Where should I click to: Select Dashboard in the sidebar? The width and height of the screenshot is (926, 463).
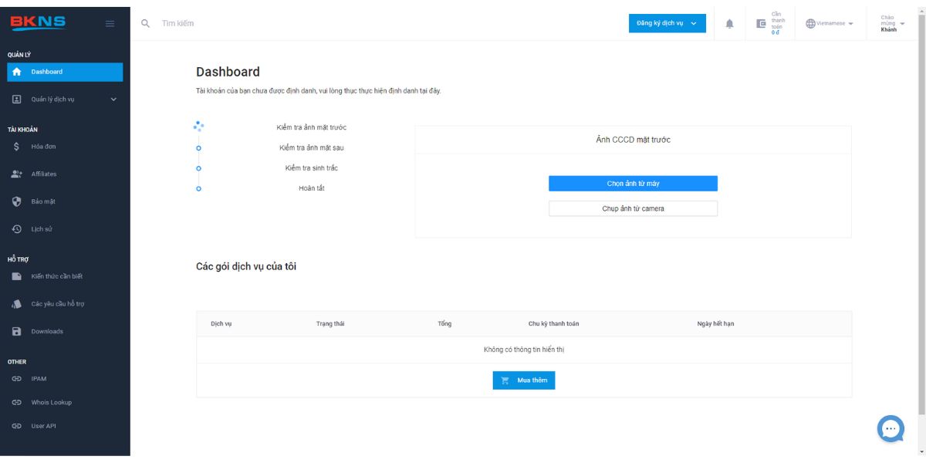point(65,72)
